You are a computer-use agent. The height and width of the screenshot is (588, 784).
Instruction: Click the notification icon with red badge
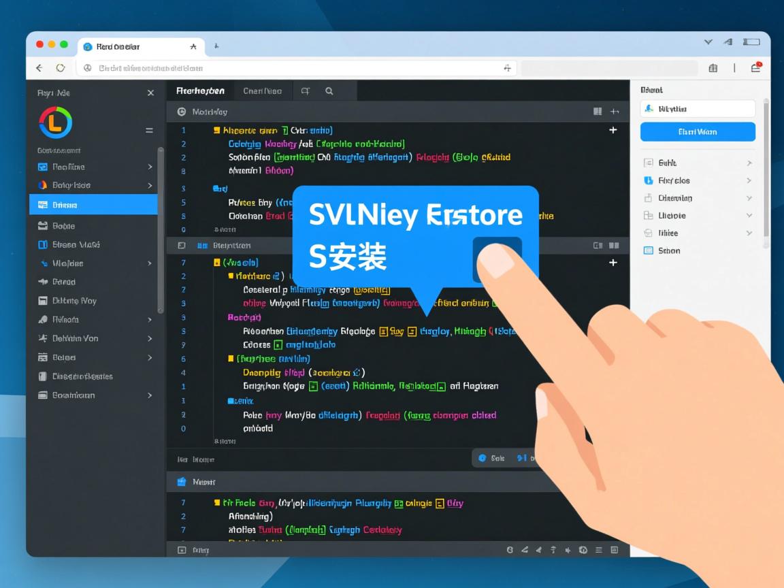pyautogui.click(x=755, y=67)
